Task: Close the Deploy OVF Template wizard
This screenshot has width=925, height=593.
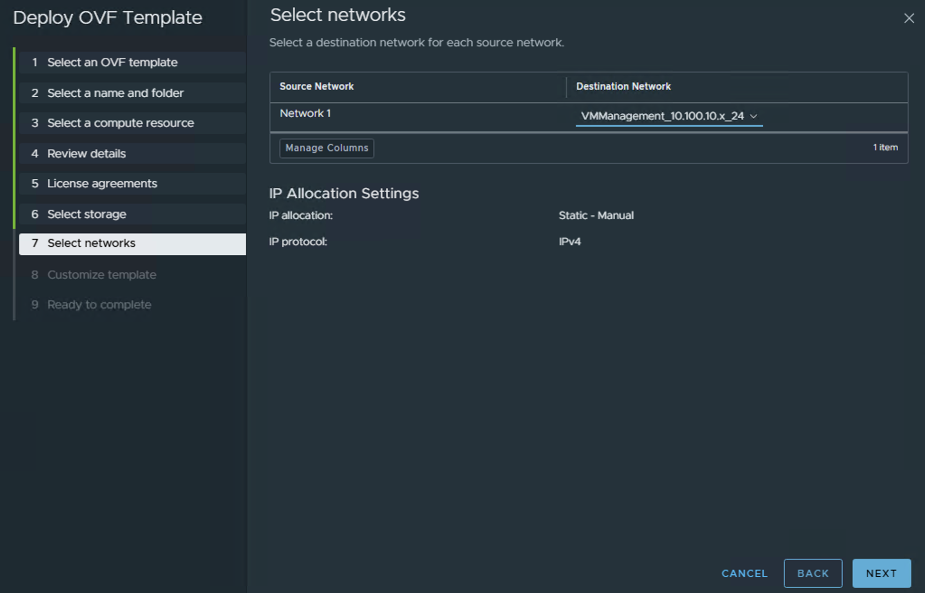Action: point(909,18)
